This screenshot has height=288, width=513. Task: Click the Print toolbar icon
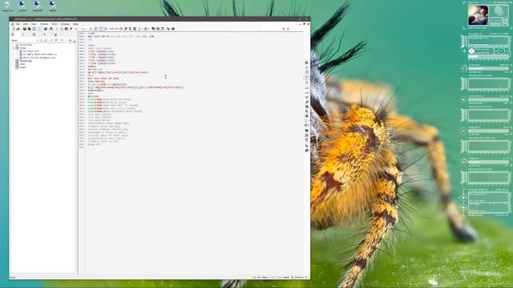tap(46, 29)
